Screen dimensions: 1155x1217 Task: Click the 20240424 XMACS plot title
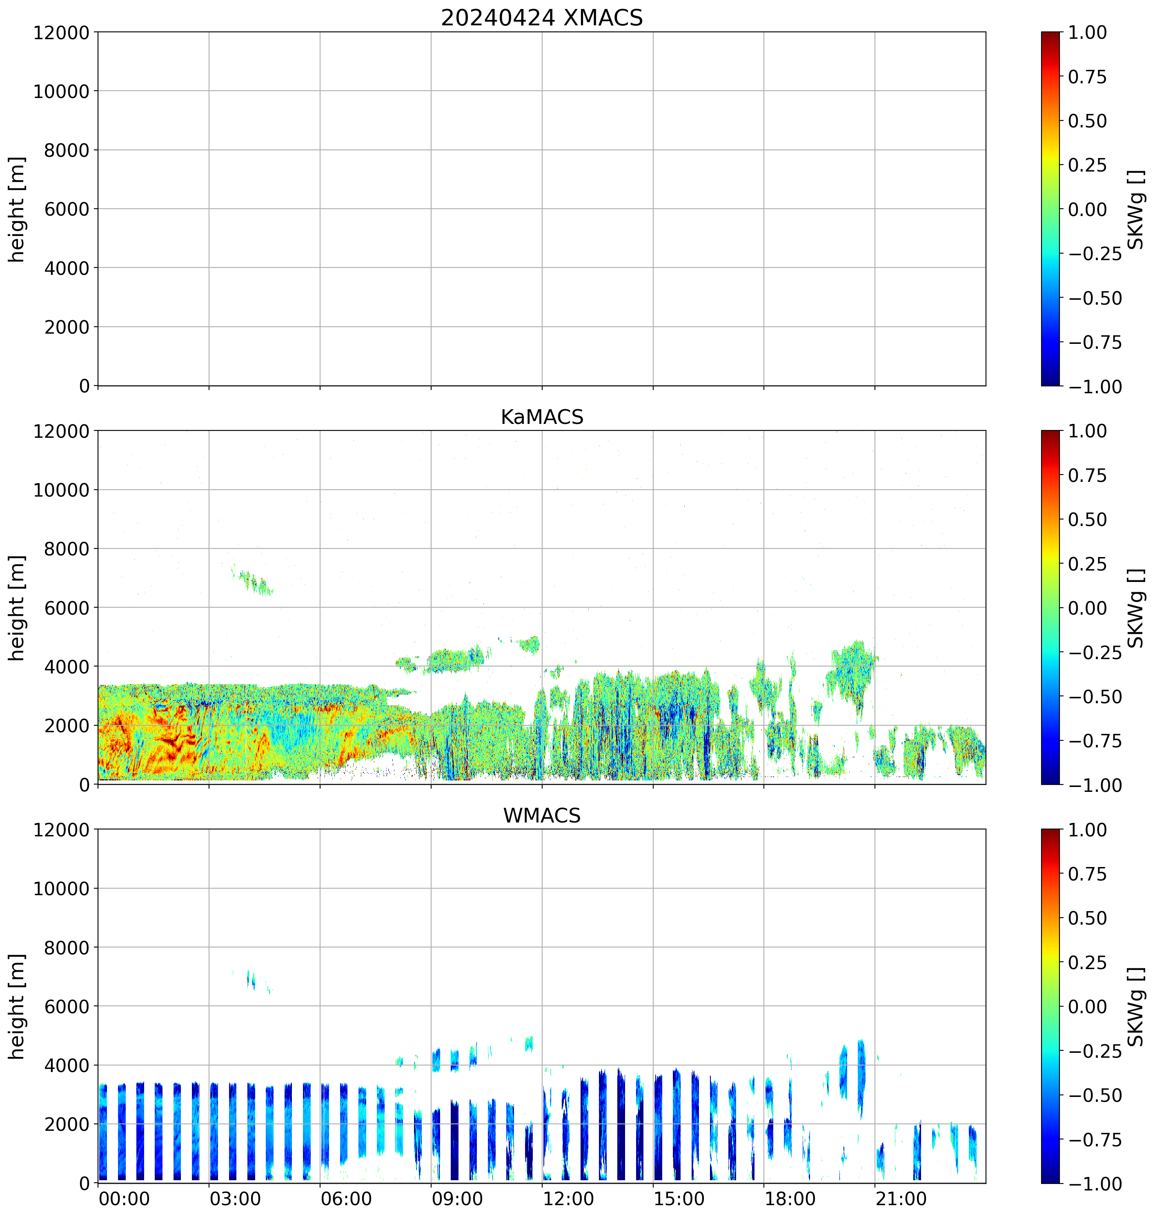click(541, 18)
